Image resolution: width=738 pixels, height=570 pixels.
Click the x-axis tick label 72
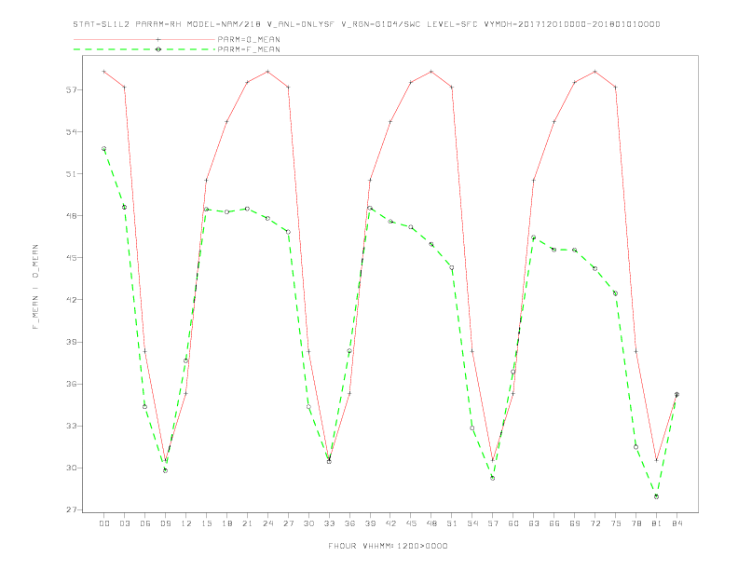point(595,523)
